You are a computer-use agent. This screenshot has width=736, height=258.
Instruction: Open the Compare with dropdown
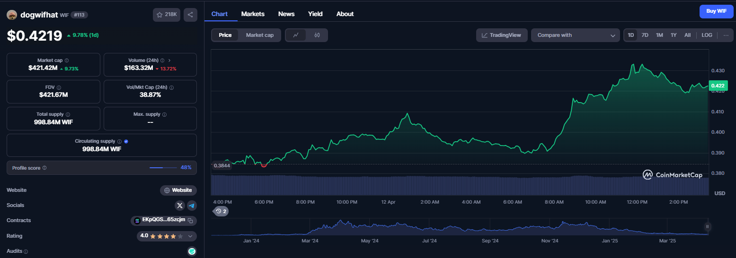click(x=576, y=35)
